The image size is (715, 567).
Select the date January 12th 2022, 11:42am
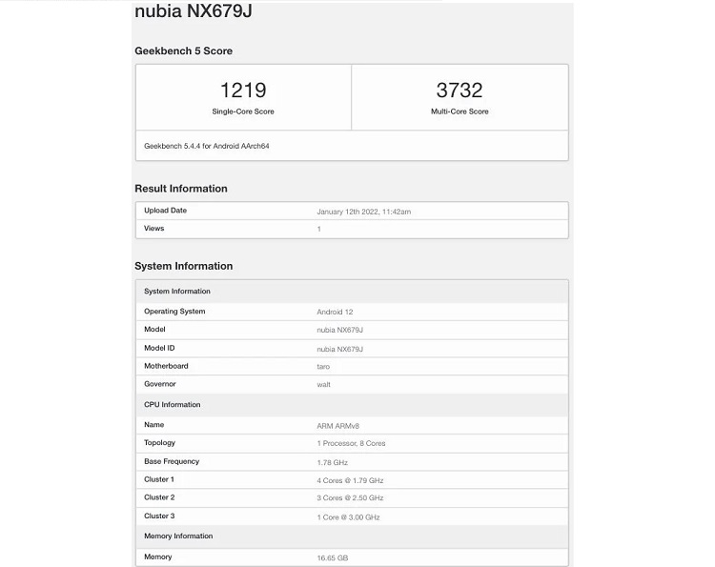click(364, 212)
